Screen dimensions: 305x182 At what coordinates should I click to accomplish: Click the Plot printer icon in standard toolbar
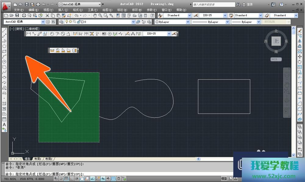[x=24, y=15]
